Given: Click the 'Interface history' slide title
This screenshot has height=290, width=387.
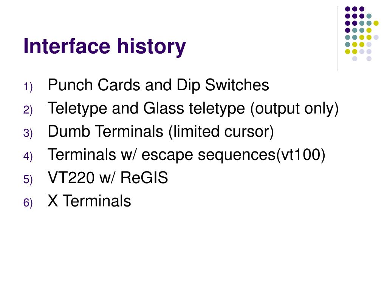Looking at the screenshot, I should pyautogui.click(x=104, y=46).
